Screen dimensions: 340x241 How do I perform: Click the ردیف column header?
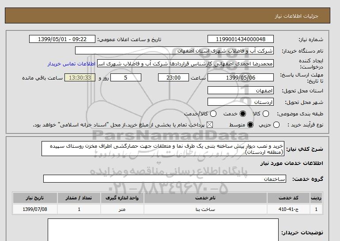click(x=316, y=198)
